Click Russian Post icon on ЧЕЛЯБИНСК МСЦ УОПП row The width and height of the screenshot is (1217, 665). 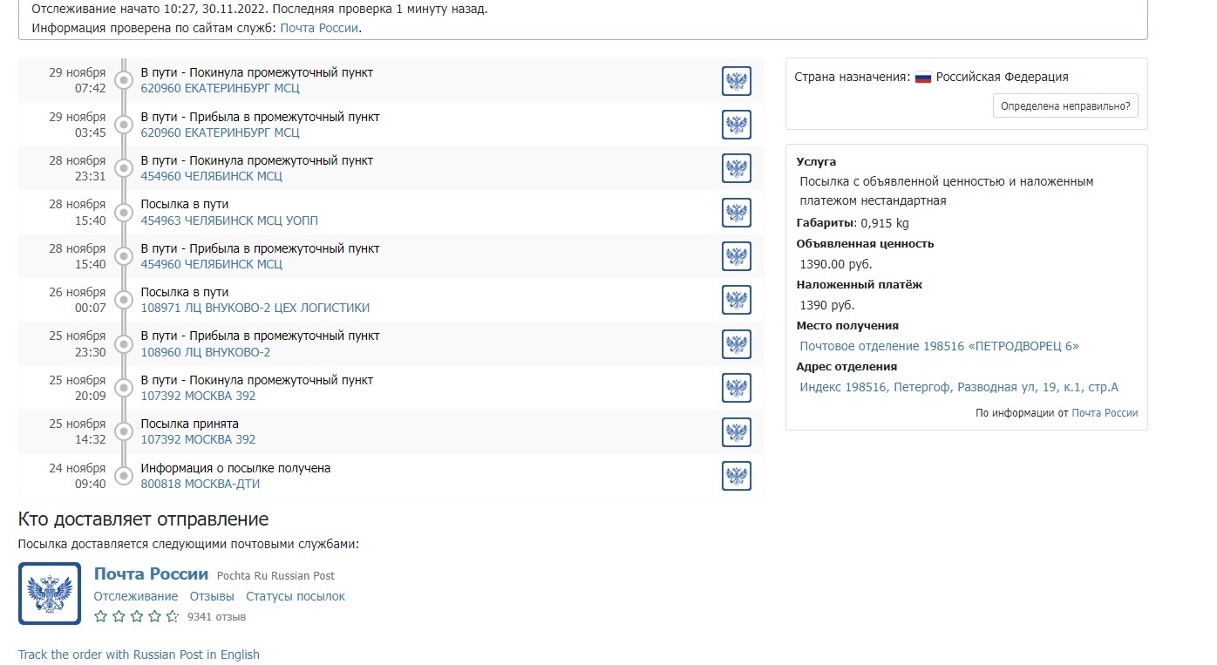(x=737, y=213)
